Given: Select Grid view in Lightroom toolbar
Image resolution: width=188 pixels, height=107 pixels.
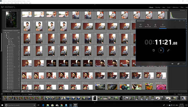Looking at the screenshot, I should pos(23,91).
